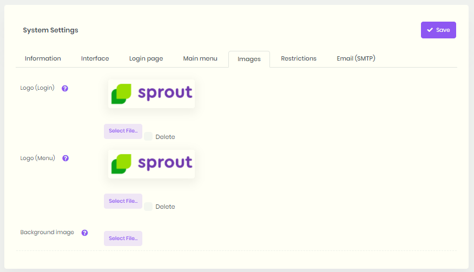Screen dimensions: 474x272
Task: Open the Email (SMTP) tab
Action: tap(356, 58)
